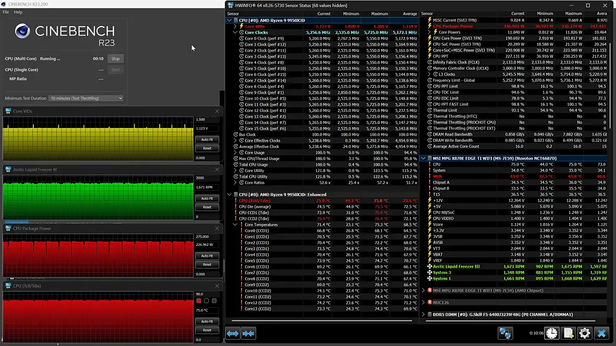Click the blue X close-sensors icon in the toolbar

pyautogui.click(x=601, y=333)
